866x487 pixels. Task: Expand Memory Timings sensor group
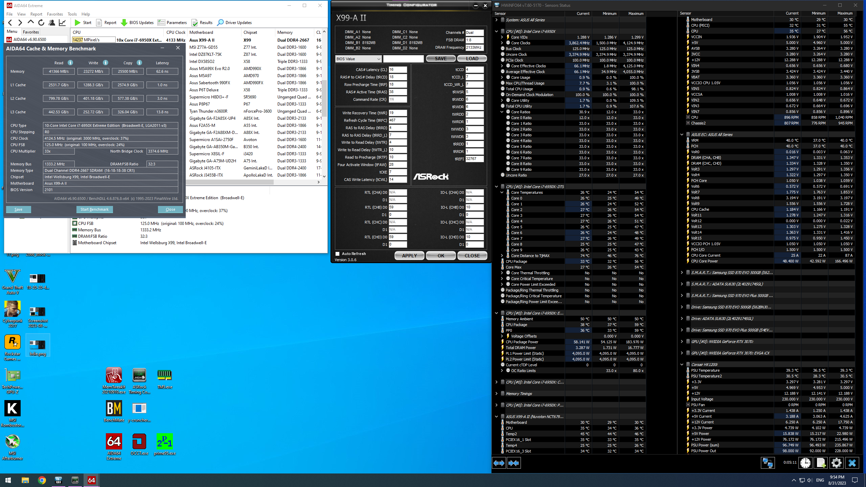tap(496, 394)
